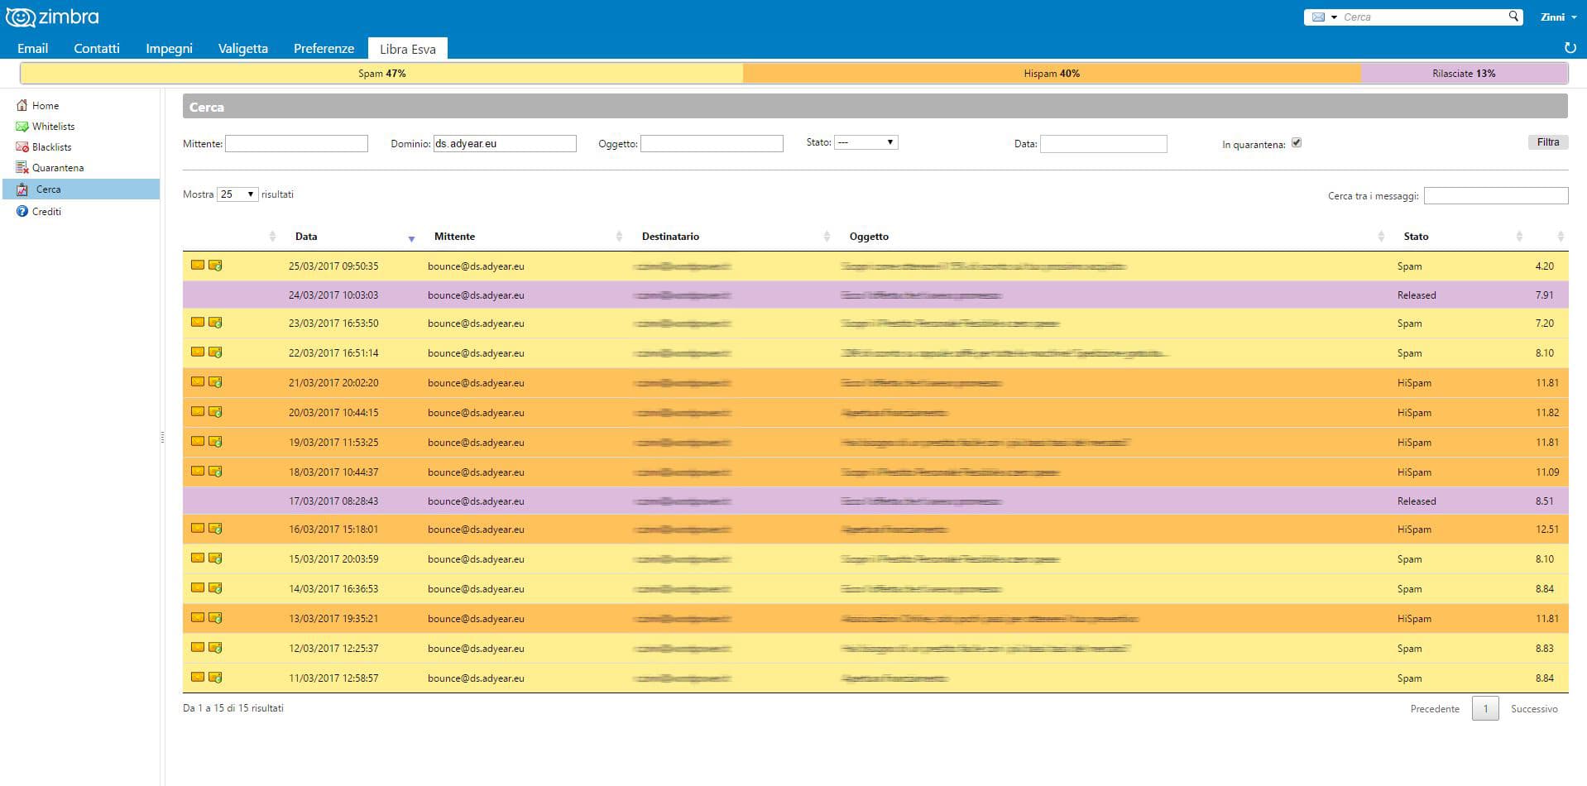This screenshot has width=1587, height=786.
Task: Click score 12.51 in the 16/03/2017 row
Action: [x=1546, y=530]
